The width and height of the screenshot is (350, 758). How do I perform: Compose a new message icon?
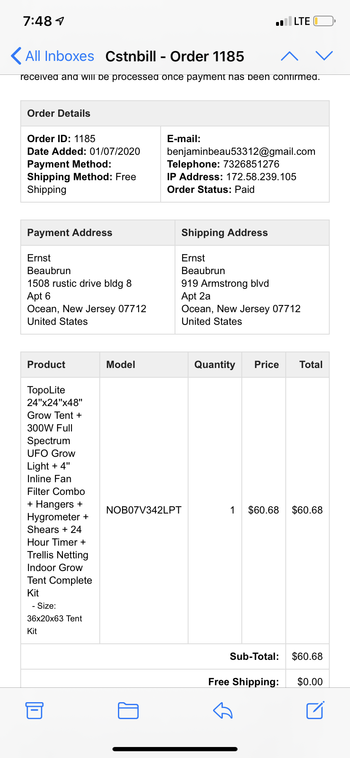315,710
